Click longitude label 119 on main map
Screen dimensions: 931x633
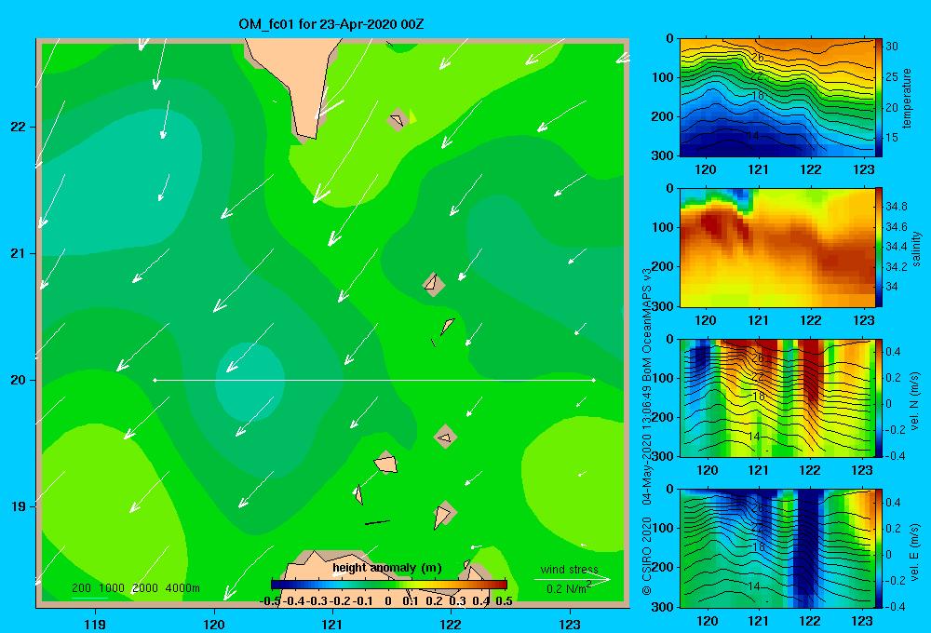[95, 624]
